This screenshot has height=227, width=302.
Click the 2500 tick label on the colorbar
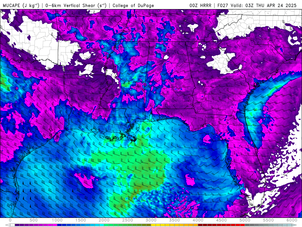pos(128,220)
